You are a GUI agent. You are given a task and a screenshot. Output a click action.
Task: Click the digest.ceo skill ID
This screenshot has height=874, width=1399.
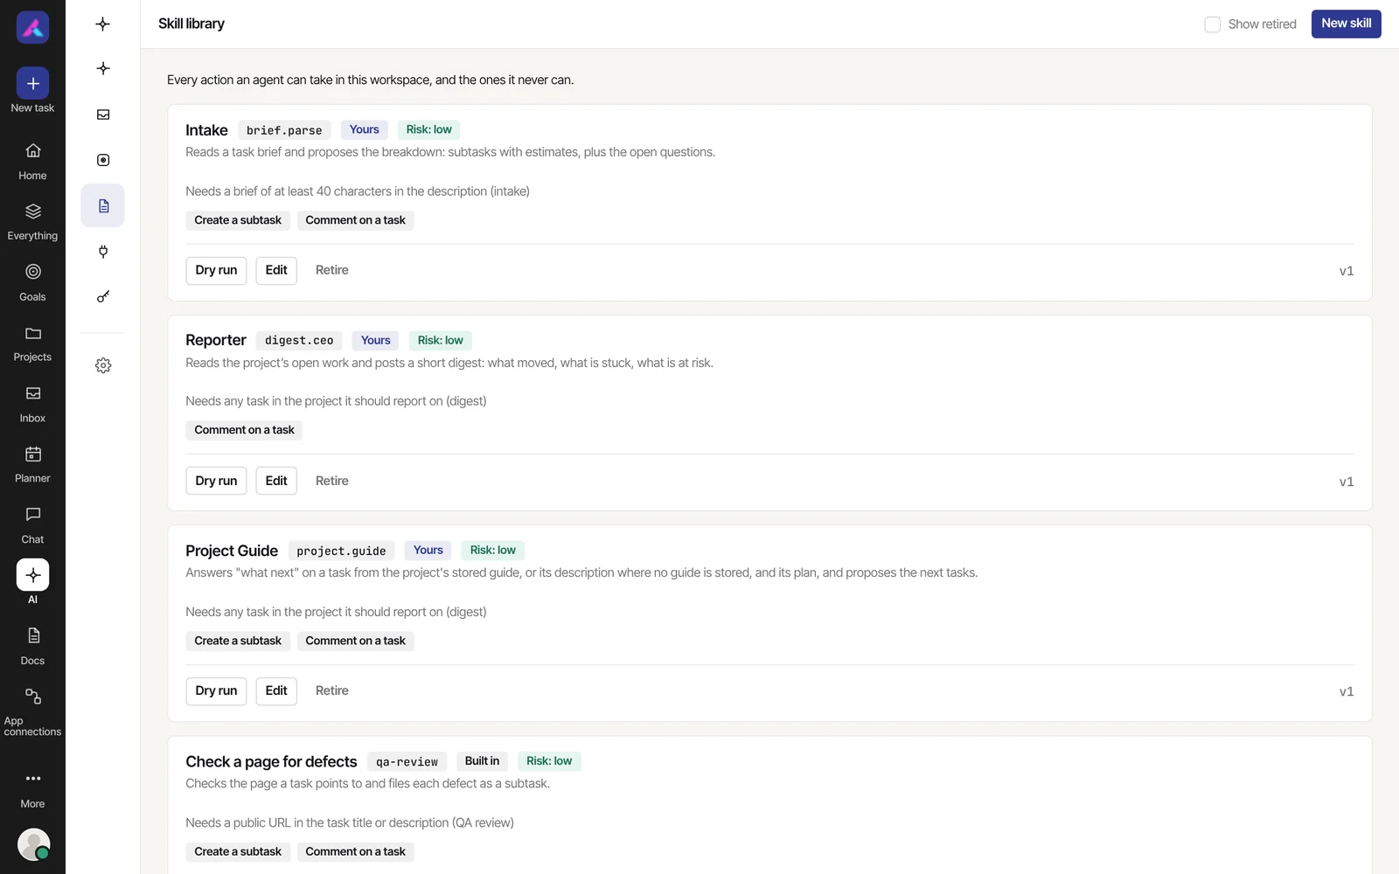[x=299, y=341]
